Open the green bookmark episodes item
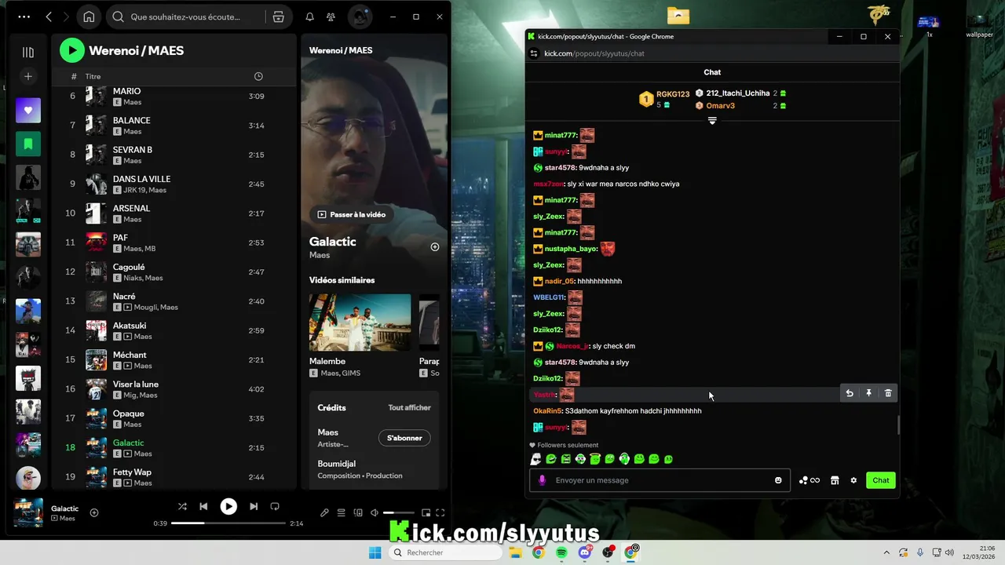Viewport: 1005px width, 565px height. click(x=28, y=144)
